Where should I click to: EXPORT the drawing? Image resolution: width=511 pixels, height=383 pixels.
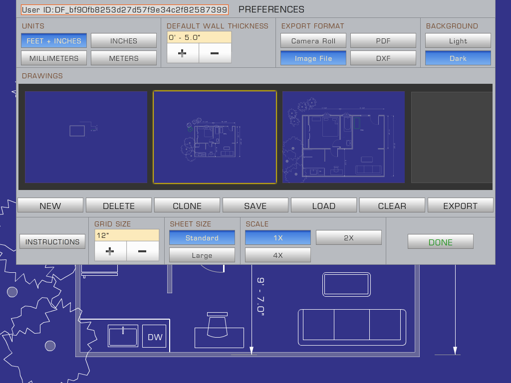coord(460,205)
